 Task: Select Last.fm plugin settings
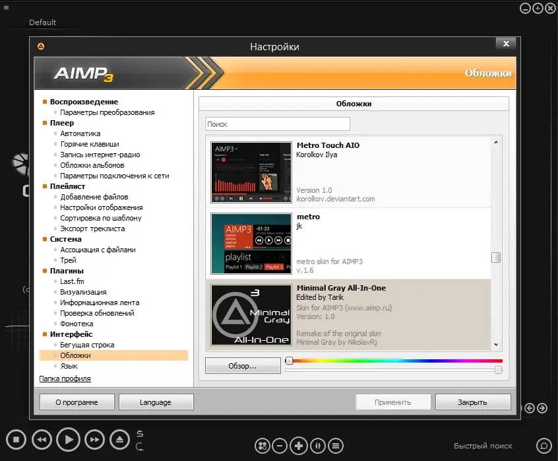pyautogui.click(x=73, y=281)
